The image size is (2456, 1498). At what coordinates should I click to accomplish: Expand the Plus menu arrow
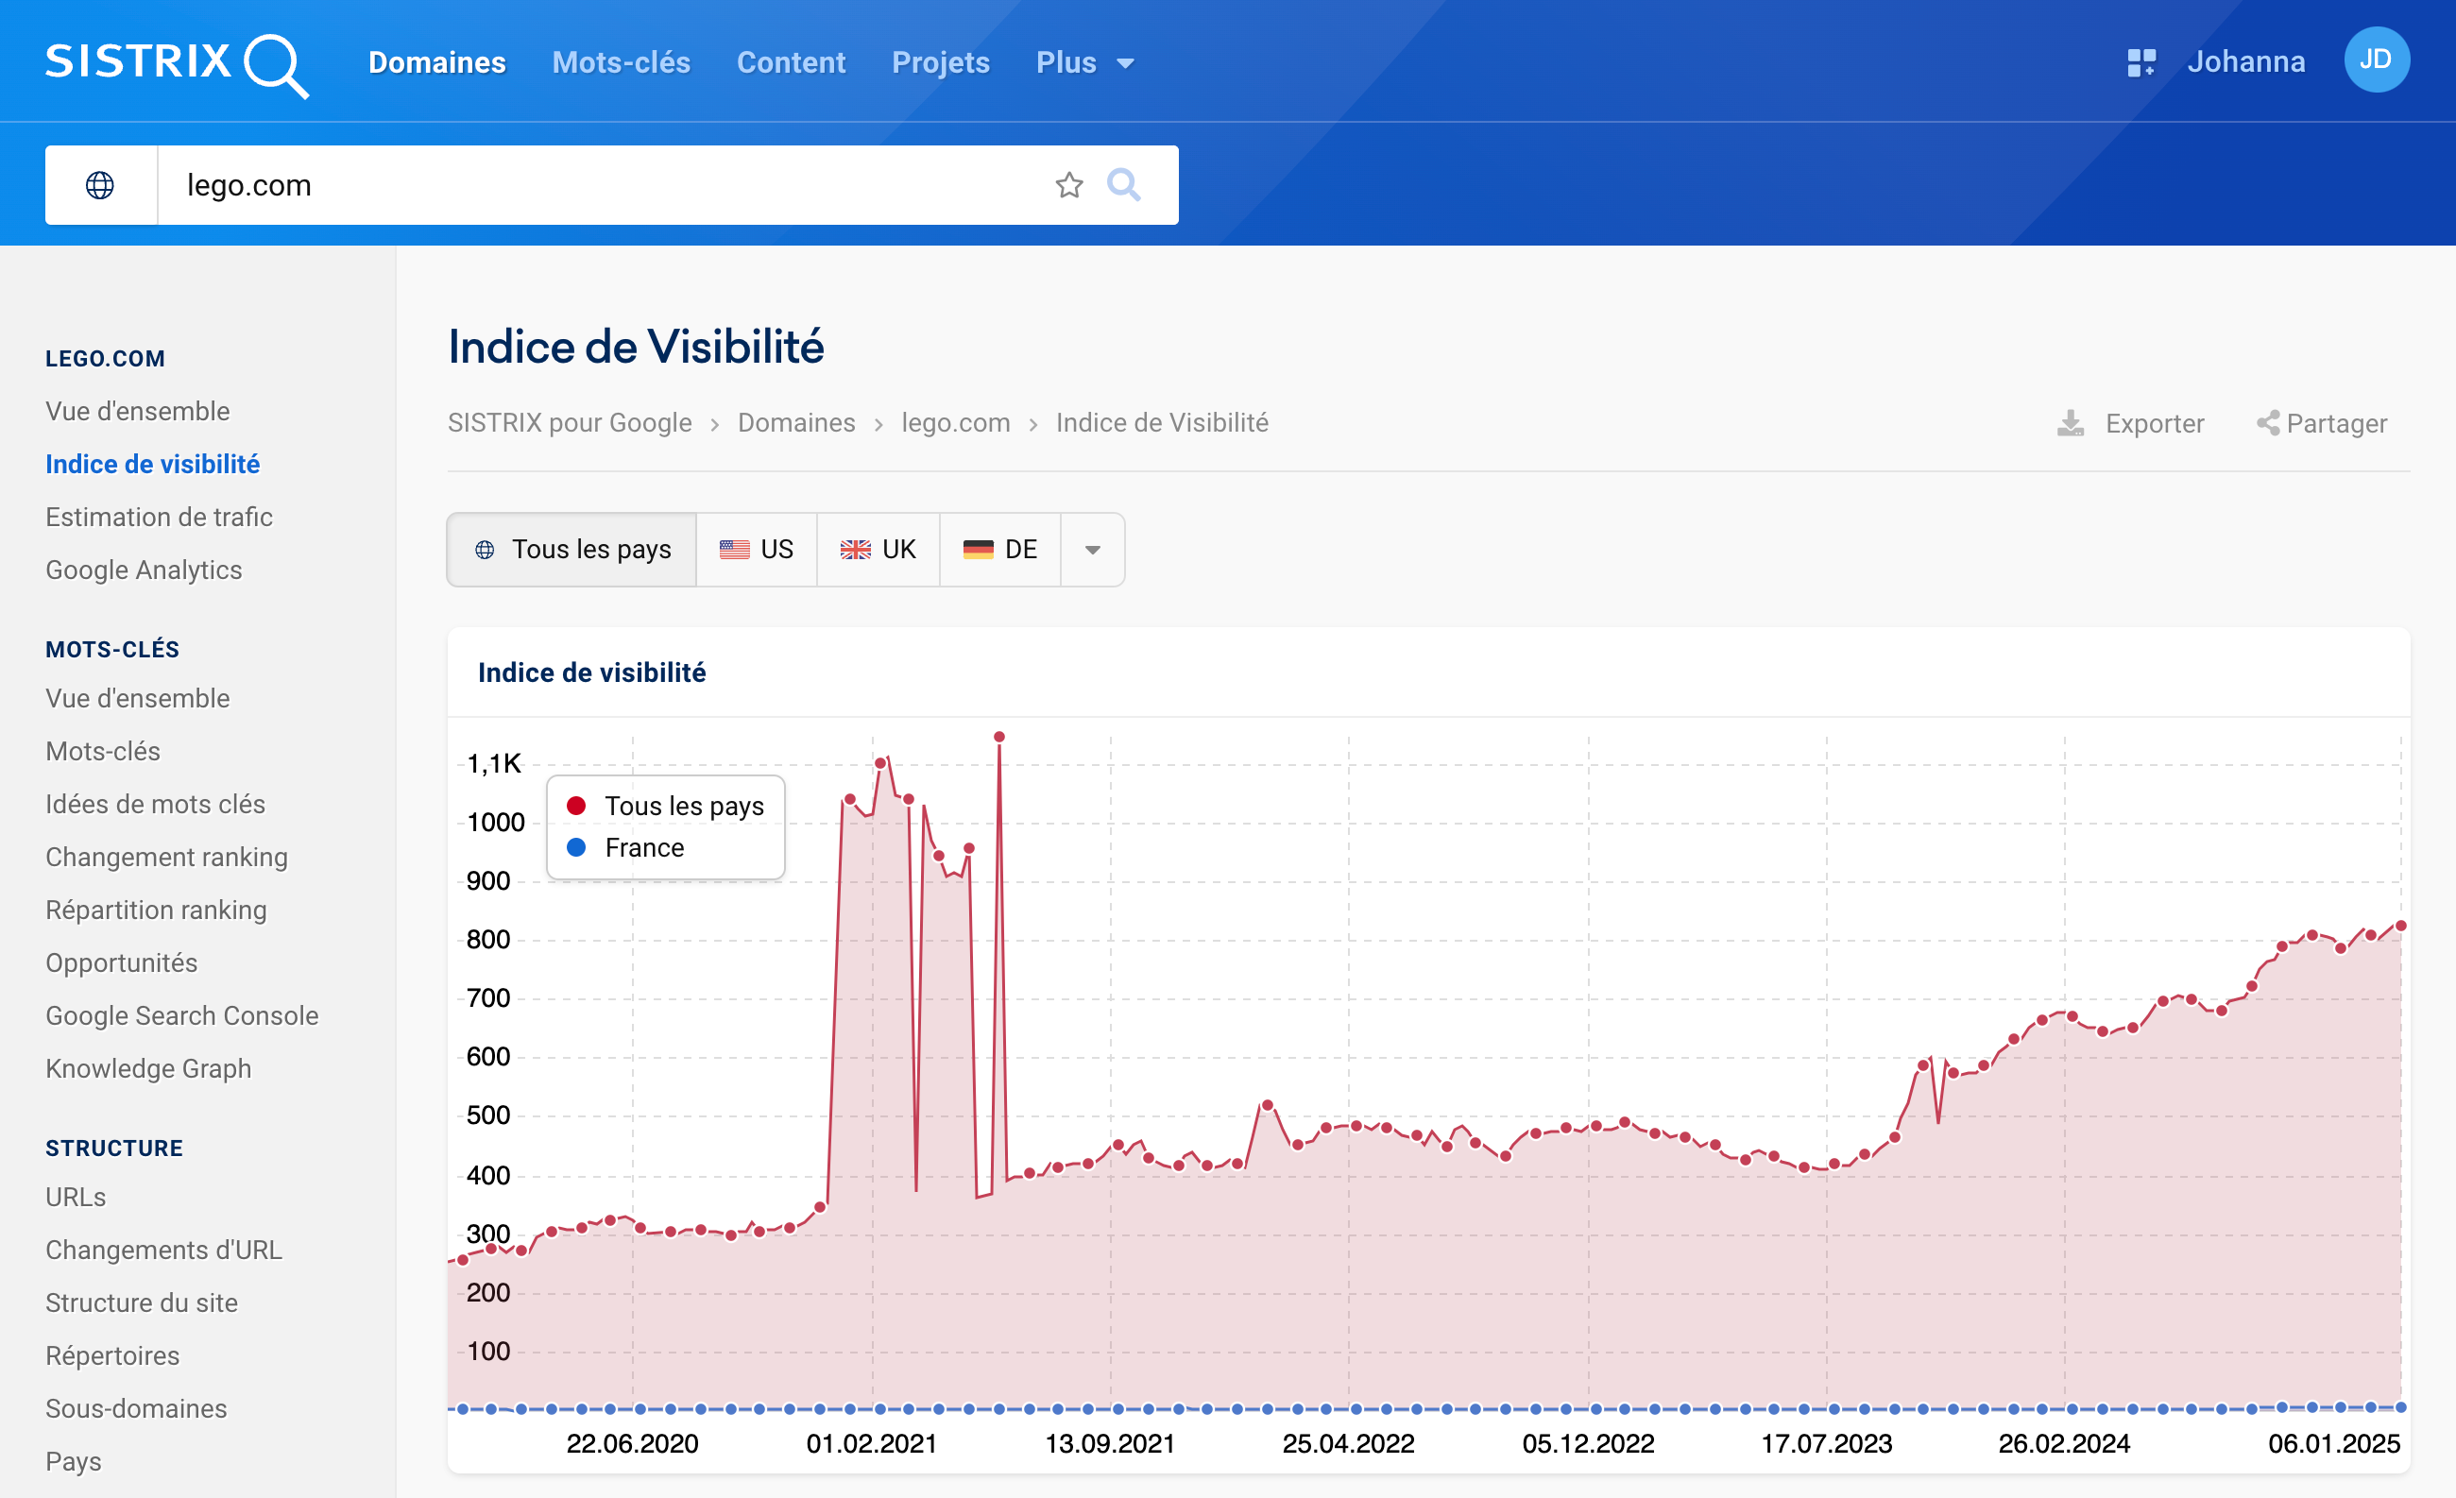coord(1125,64)
